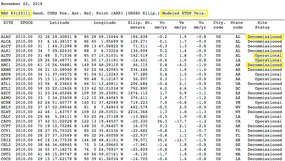285x161 pixels.
Task: Click ellipsoid height value 2216.368
Action: coord(138,112)
